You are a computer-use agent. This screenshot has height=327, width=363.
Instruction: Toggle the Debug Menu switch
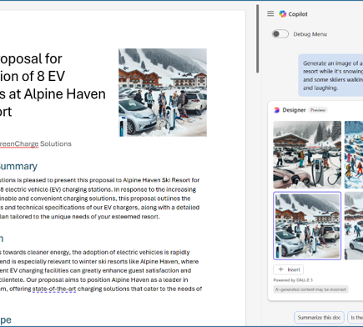pos(280,34)
